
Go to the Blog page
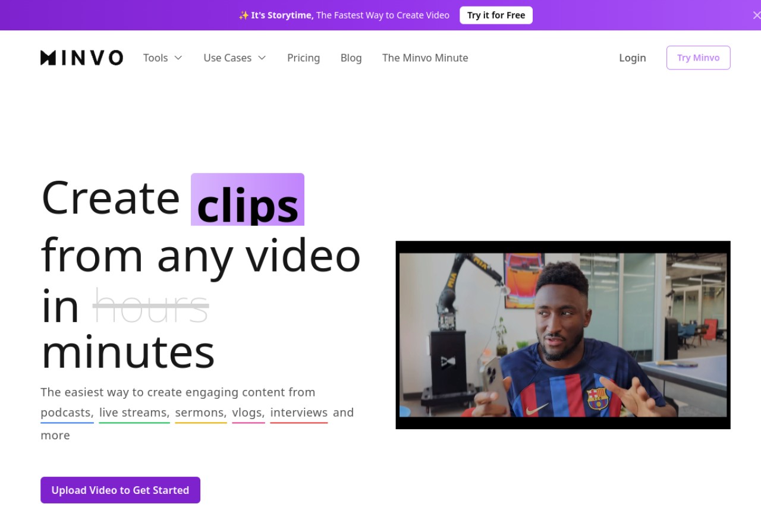click(351, 58)
